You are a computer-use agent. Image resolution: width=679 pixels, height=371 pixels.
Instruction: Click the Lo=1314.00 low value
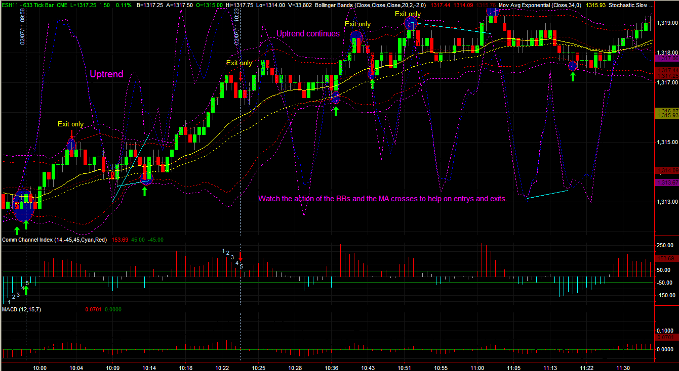tap(271, 5)
